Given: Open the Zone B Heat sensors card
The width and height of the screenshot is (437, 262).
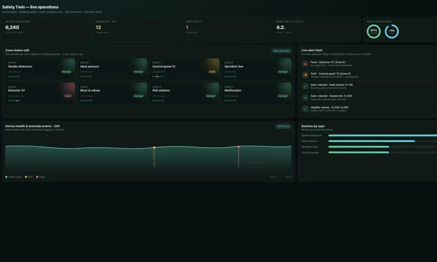Looking at the screenshot, I should [x=113, y=69].
